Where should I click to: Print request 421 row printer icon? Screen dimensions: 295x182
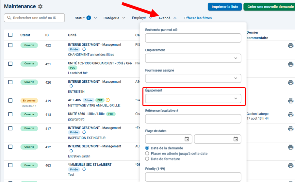pos(290,64)
